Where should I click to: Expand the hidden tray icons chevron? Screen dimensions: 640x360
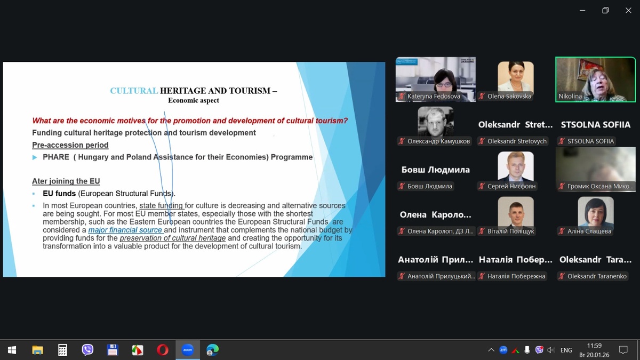[x=491, y=350]
